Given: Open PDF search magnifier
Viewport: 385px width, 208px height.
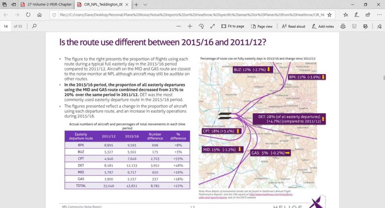Looking at the screenshot, I should coord(34,26).
